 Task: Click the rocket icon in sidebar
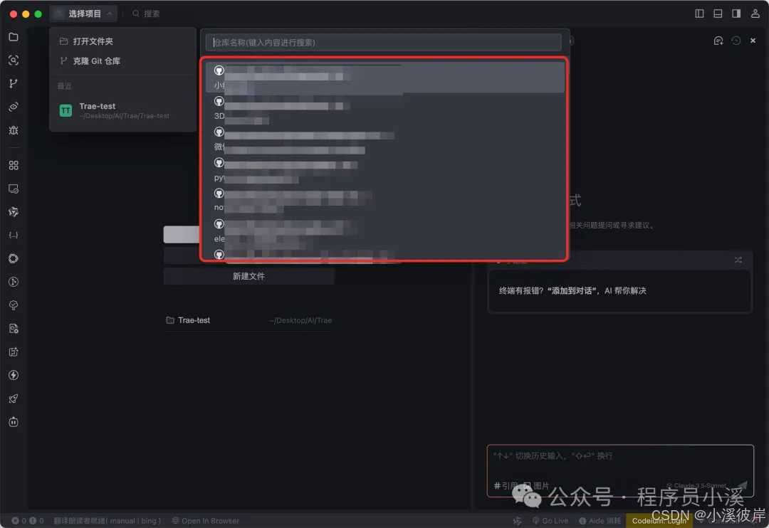pyautogui.click(x=14, y=398)
